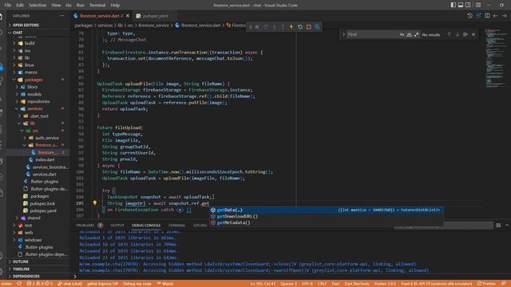The image size is (511, 287).
Task: Maximize the bottom panel chevron
Action: click(x=507, y=225)
